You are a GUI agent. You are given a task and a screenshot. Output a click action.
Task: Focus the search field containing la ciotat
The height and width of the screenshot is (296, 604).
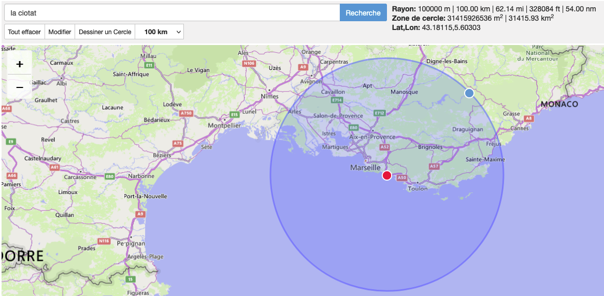point(172,13)
